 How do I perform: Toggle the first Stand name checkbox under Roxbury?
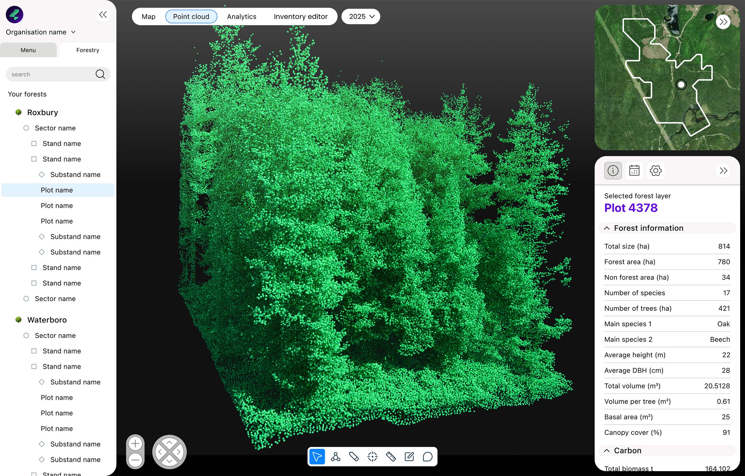[x=34, y=143]
